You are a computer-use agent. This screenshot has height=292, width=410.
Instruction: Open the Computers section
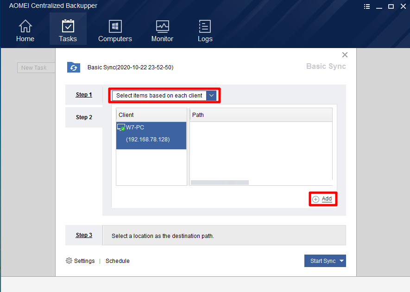pos(115,31)
